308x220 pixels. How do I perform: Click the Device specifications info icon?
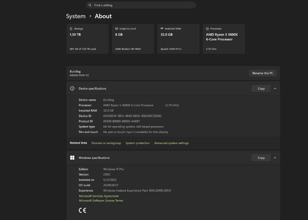pos(72,89)
